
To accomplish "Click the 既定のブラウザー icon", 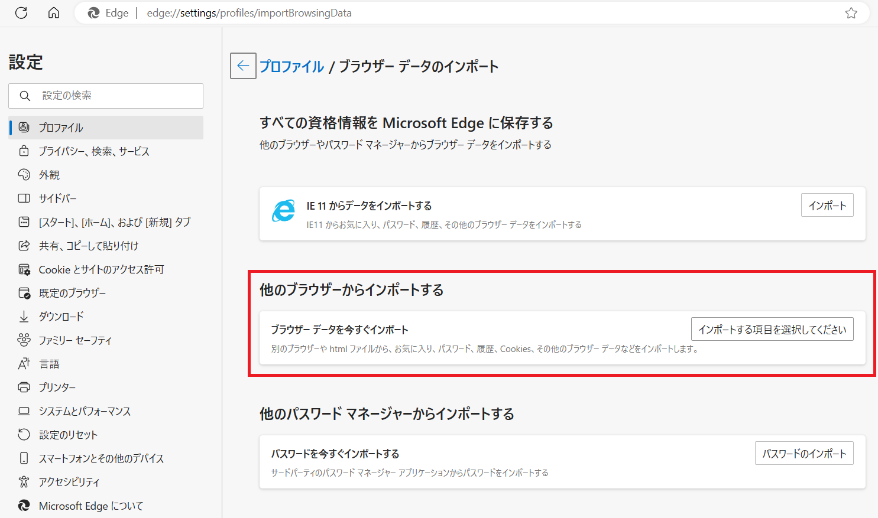I will 24,293.
